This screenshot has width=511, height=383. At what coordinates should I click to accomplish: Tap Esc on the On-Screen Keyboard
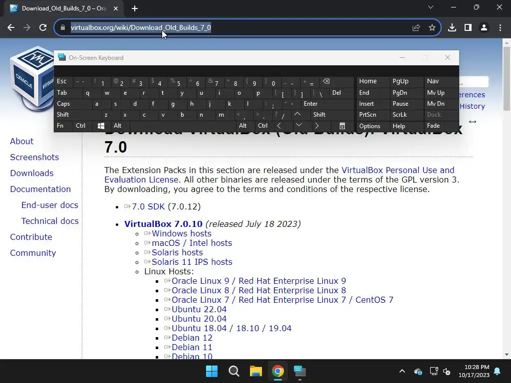point(63,81)
